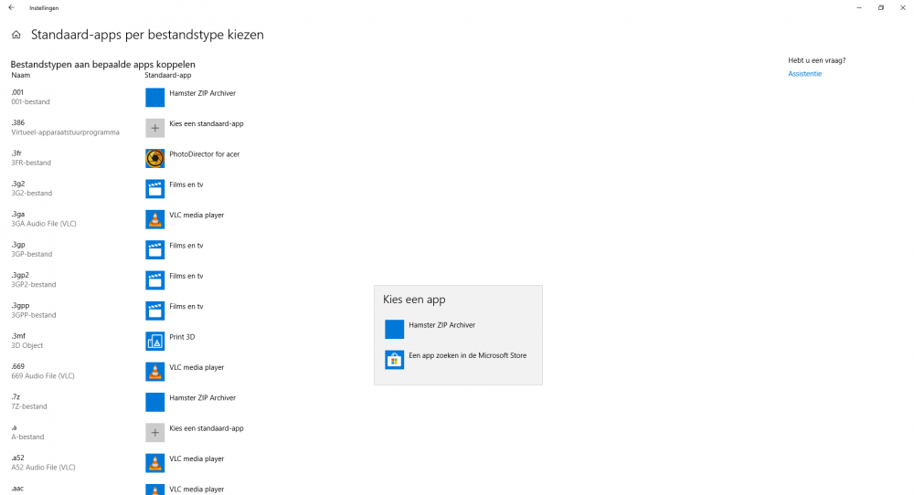The height and width of the screenshot is (495, 914).
Task: Open the Assistentie help link
Action: [805, 74]
